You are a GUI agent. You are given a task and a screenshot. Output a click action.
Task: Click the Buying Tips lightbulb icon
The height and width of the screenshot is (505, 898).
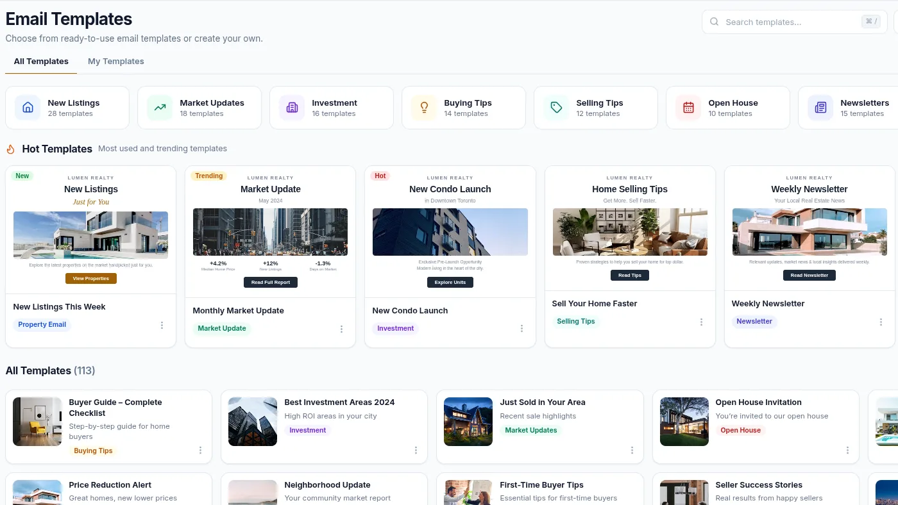pyautogui.click(x=424, y=108)
